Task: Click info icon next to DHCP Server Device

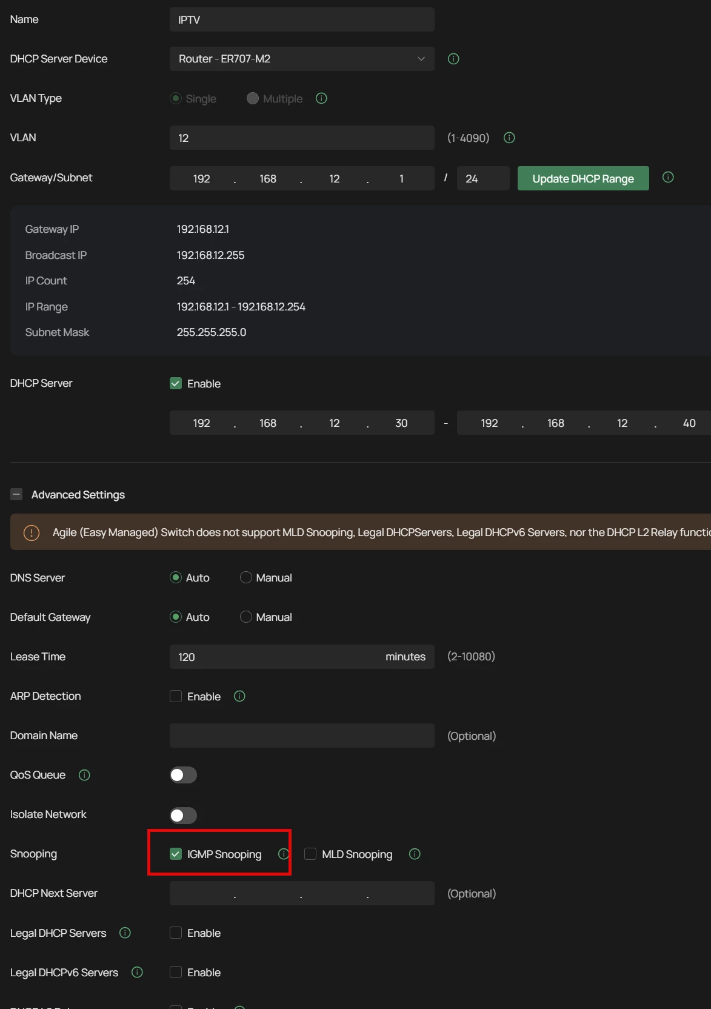Action: [x=453, y=59]
